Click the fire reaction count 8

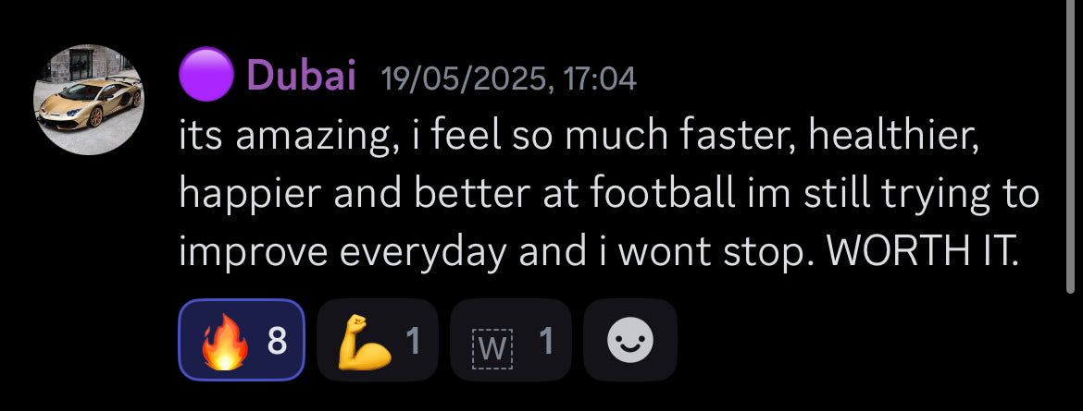coord(278,342)
